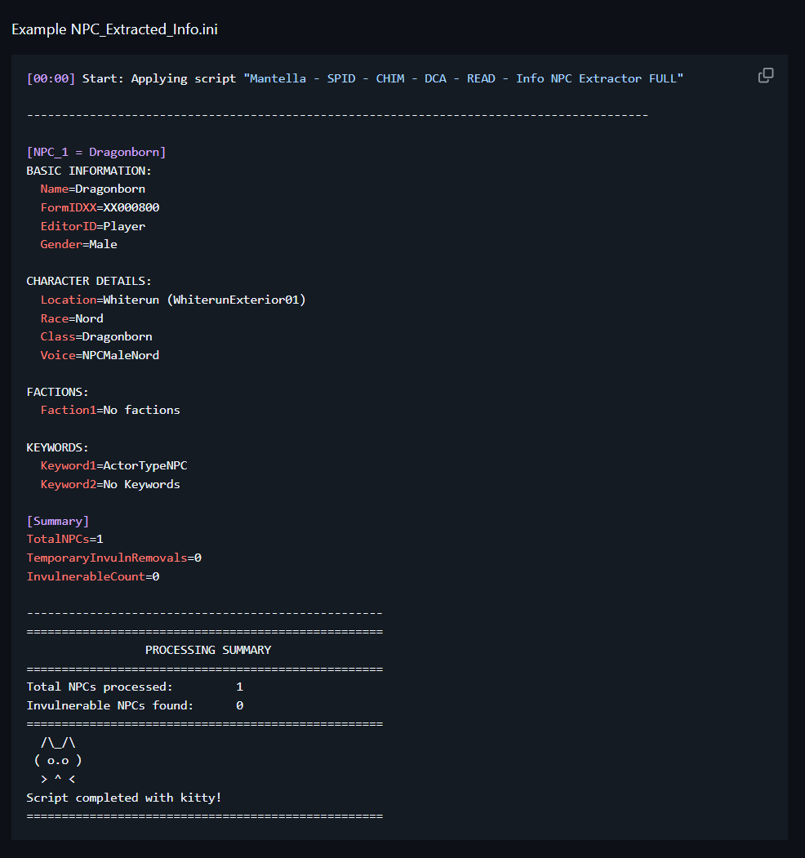Click the TotalNPCs=1 line
The height and width of the screenshot is (858, 805).
tap(64, 539)
